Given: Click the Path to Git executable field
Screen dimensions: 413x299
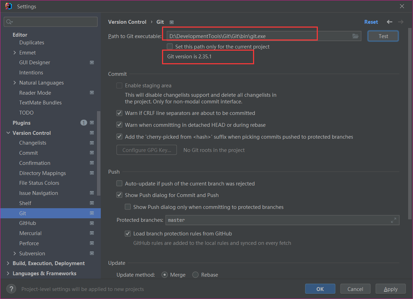Looking at the screenshot, I should (x=264, y=36).
